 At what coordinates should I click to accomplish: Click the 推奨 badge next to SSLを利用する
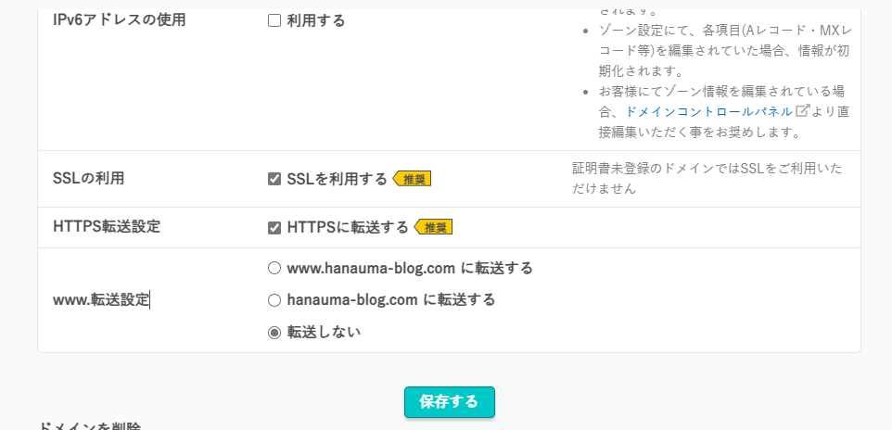click(412, 179)
